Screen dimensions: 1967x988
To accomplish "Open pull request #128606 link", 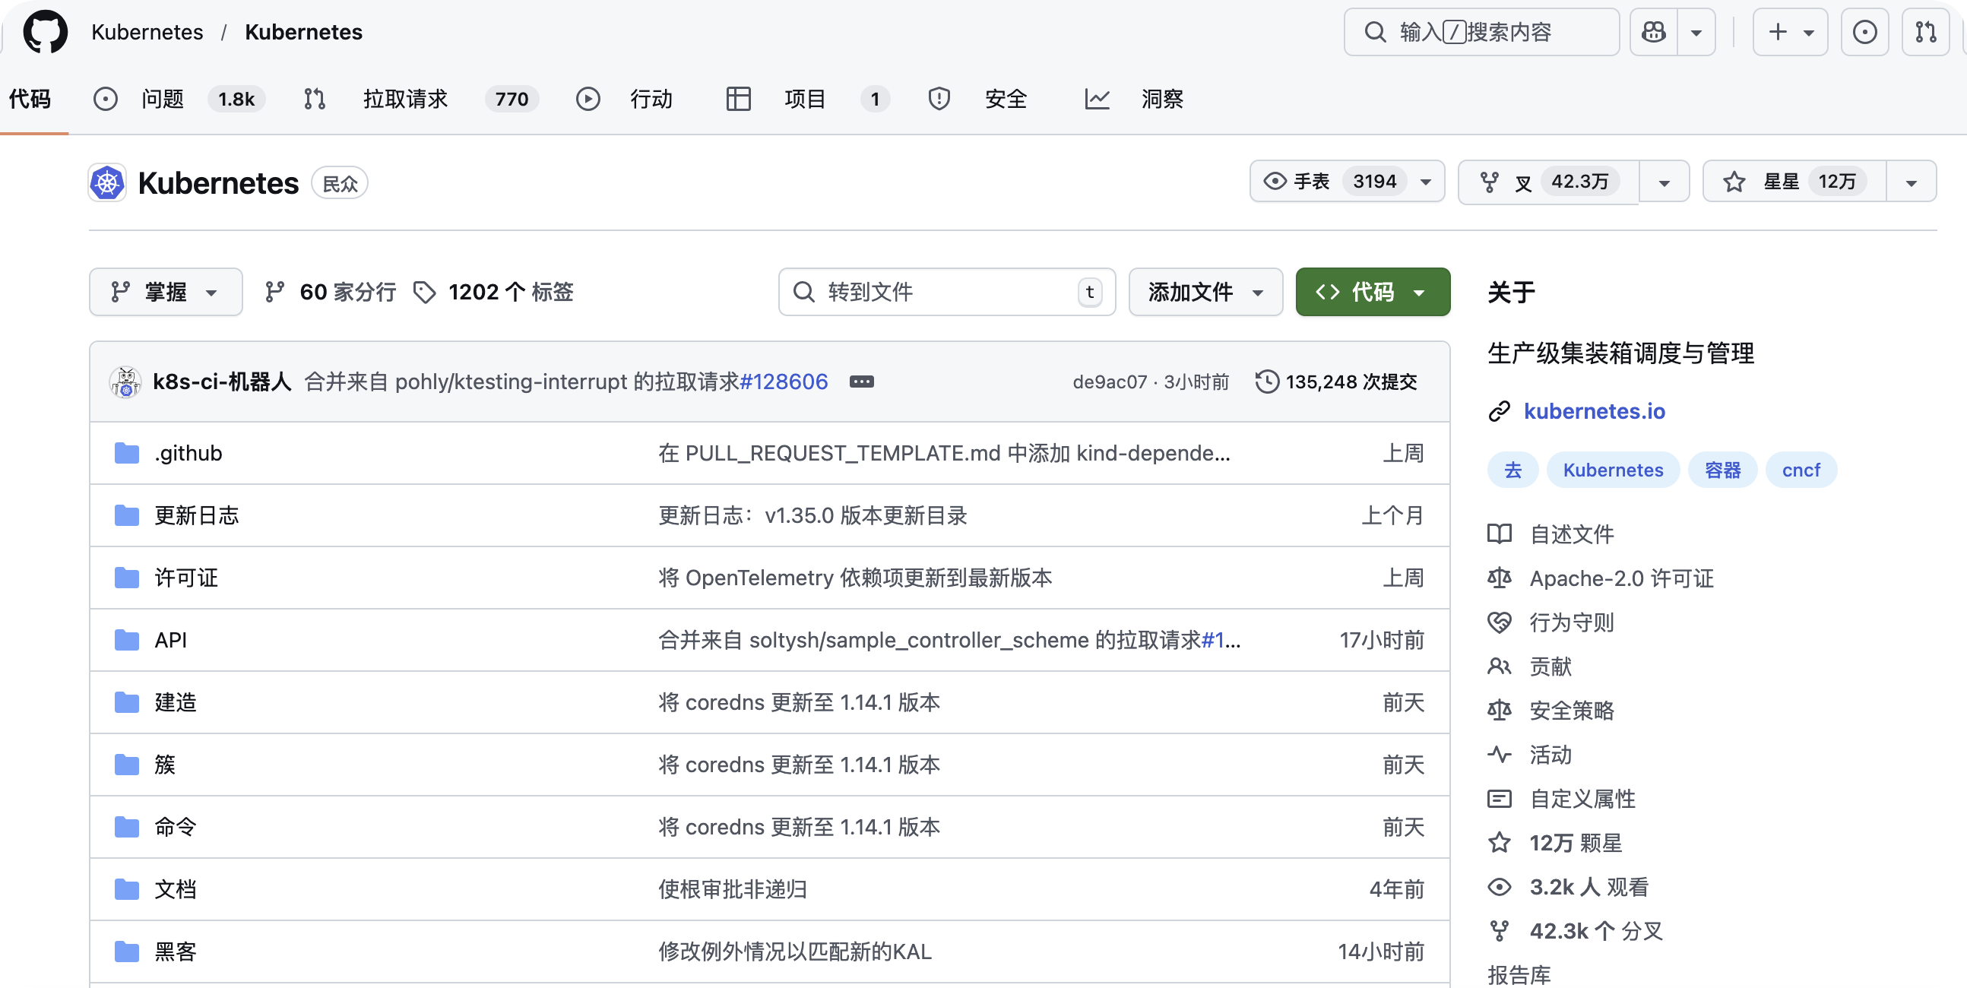I will pos(784,382).
